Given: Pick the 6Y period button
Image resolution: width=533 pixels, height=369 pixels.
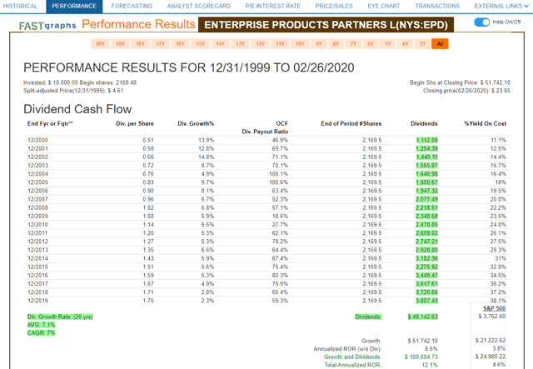Looking at the screenshot, I should [x=371, y=44].
